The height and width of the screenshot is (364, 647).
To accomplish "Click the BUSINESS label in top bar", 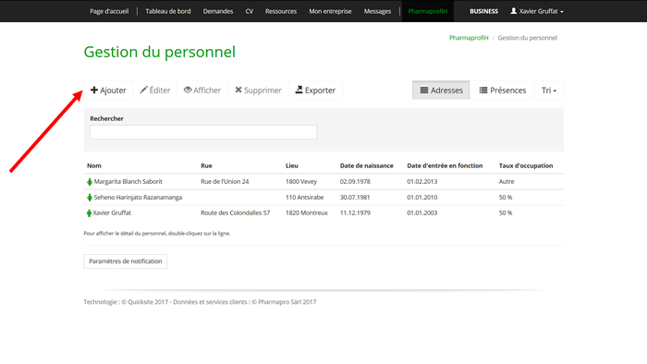I will click(x=483, y=11).
